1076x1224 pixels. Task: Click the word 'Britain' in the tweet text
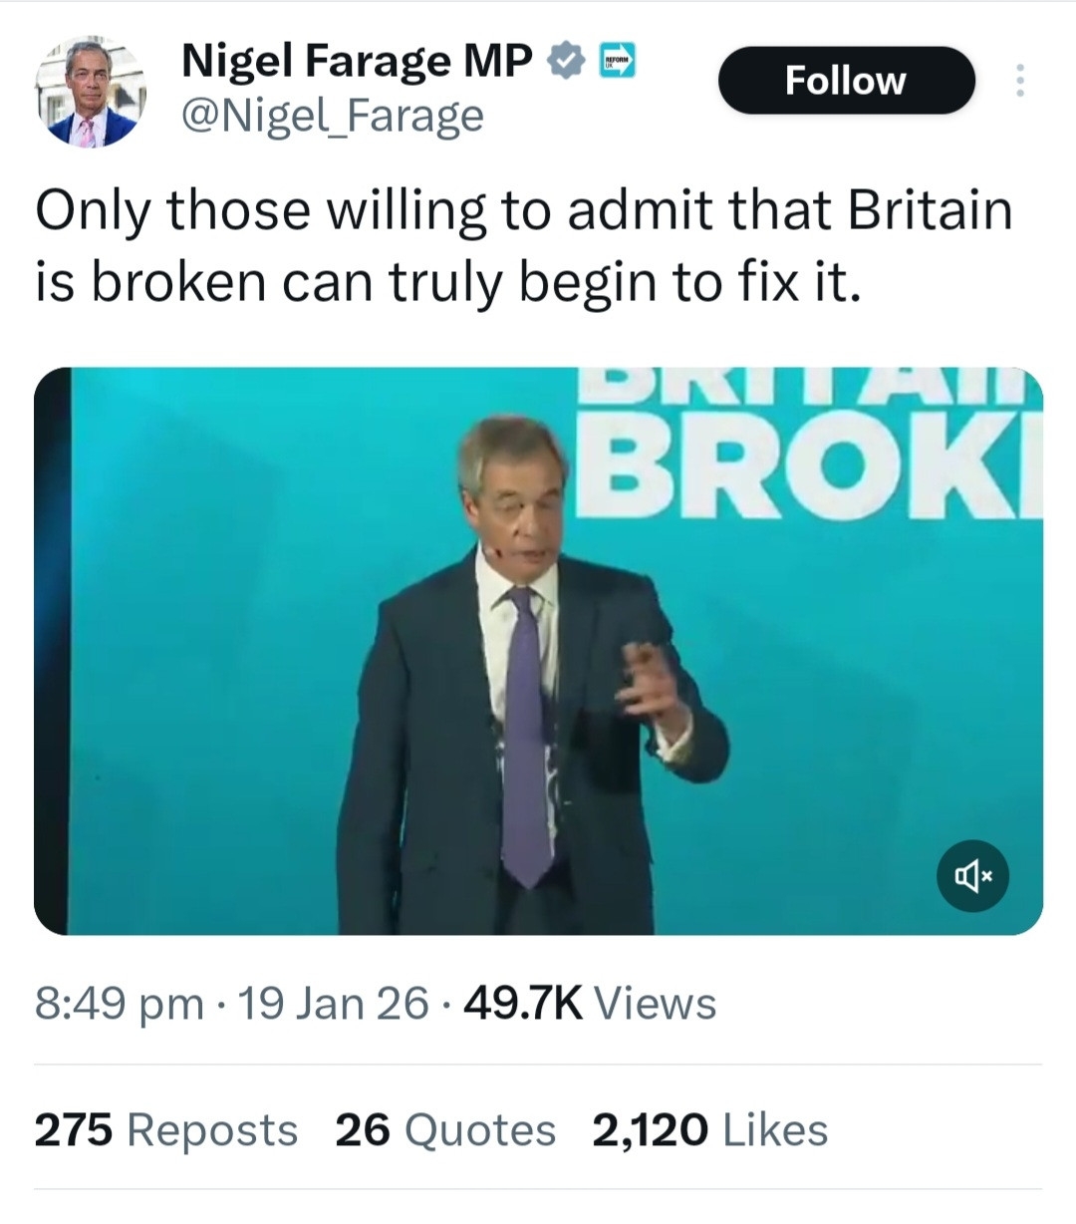click(x=930, y=209)
